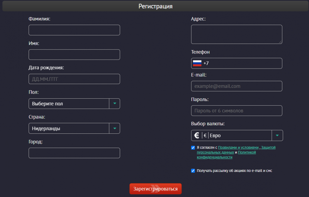Expand the currency dropdown arrow
The height and width of the screenshot is (197, 309).
click(277, 135)
